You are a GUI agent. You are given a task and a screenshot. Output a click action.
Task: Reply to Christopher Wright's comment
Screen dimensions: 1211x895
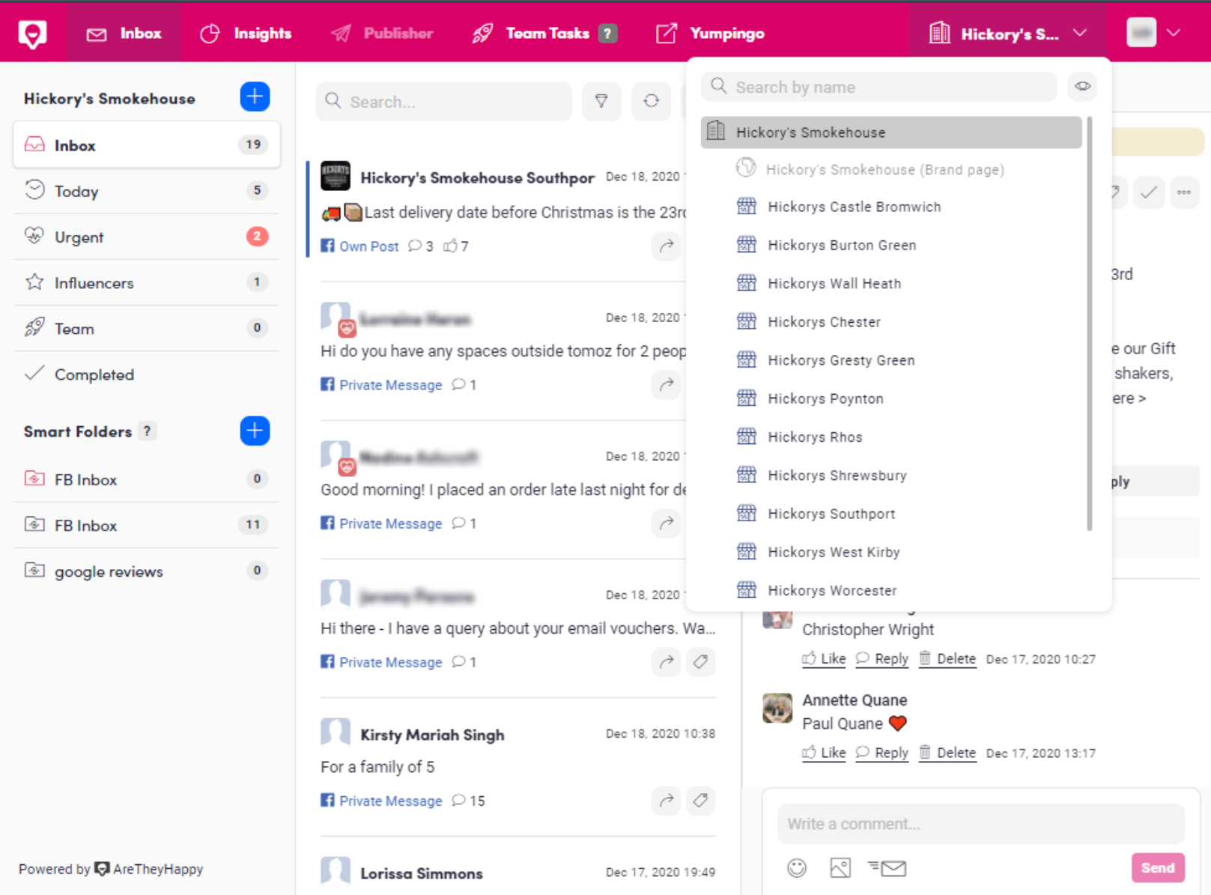tap(882, 659)
